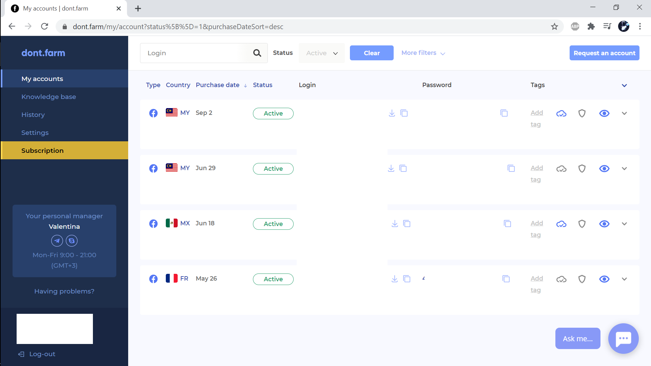Screen dimensions: 651x366
Task: Copy password in the Sep 2 row
Action: (x=504, y=113)
